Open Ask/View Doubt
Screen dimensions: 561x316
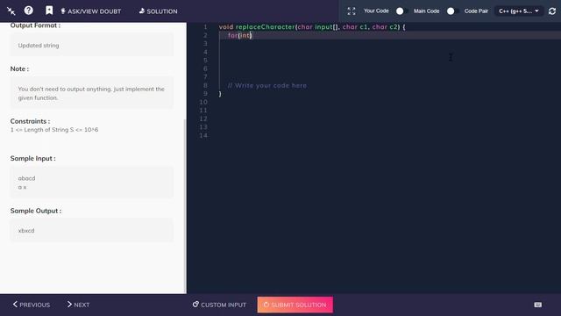91,11
